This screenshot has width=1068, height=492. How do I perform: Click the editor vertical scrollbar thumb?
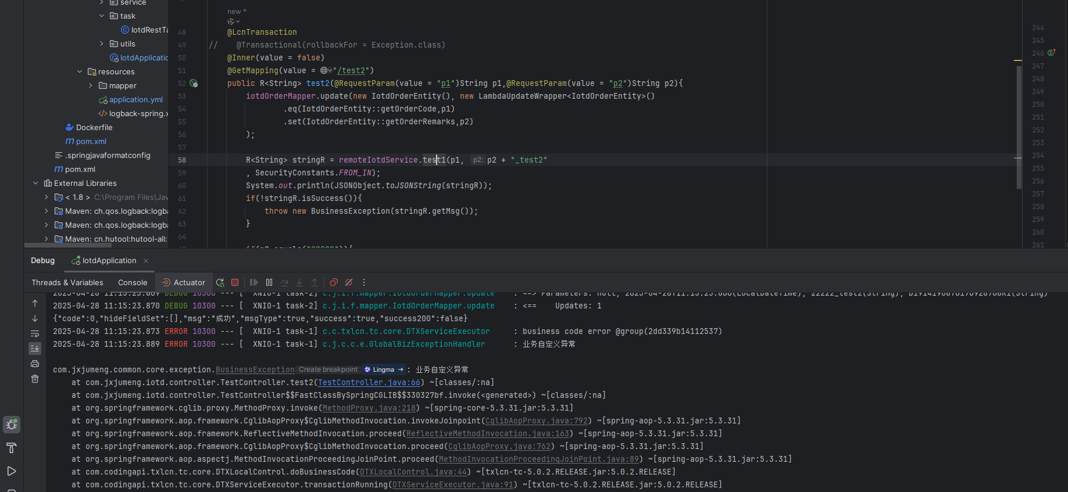1019,127
